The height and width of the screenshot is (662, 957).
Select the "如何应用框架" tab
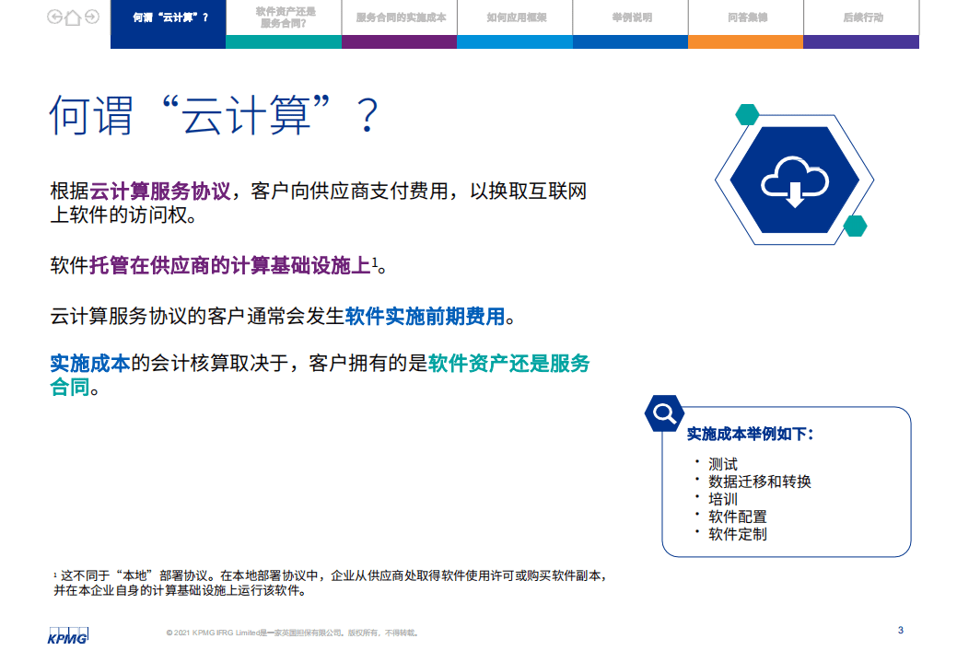515,20
